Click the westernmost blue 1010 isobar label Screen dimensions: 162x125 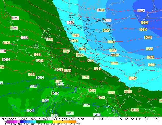[x=33, y=86]
